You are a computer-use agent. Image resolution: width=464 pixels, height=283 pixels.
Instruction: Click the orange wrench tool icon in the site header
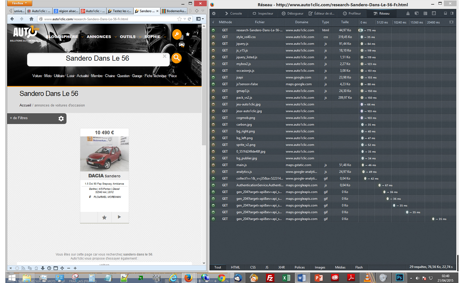177,34
